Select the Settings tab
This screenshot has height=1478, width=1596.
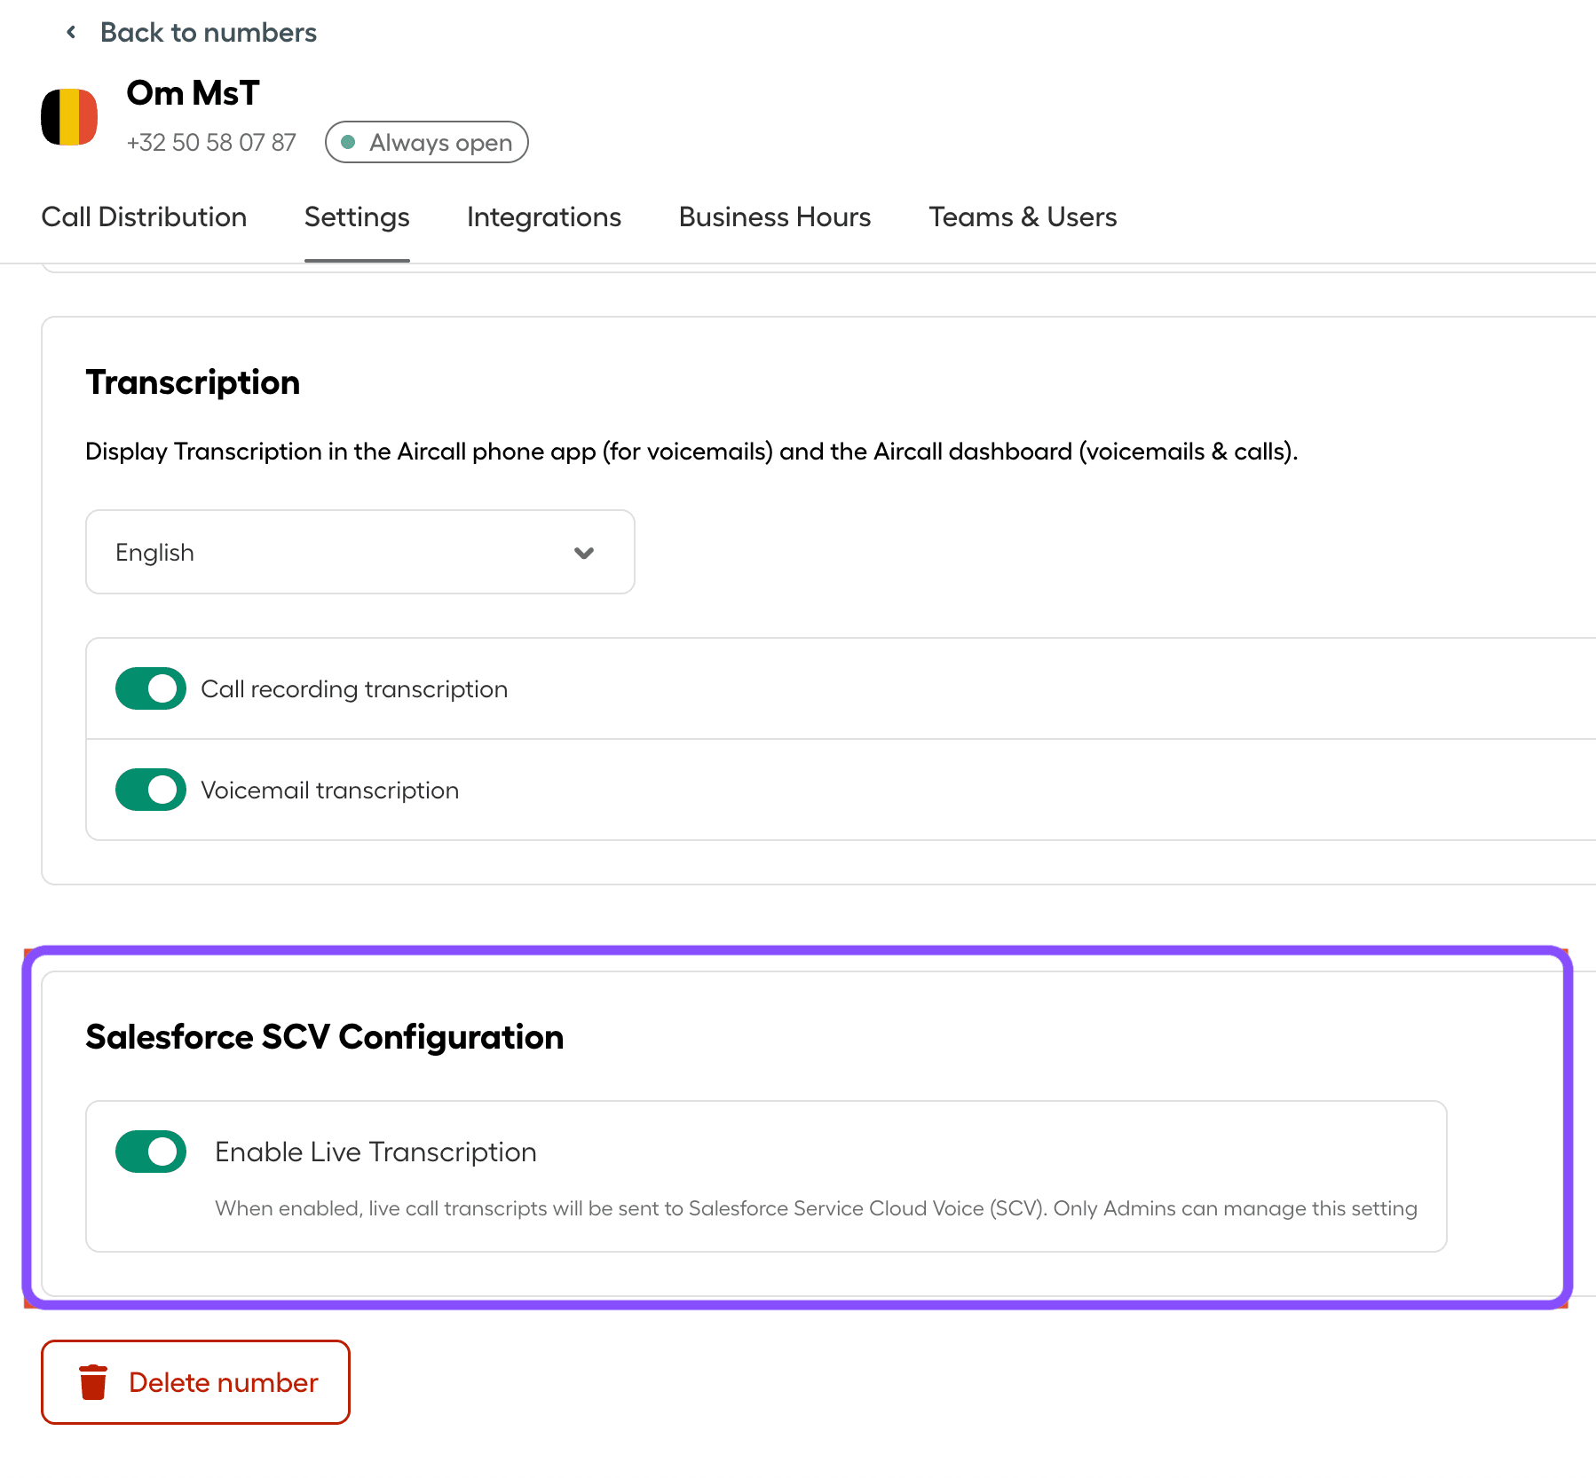pos(357,216)
